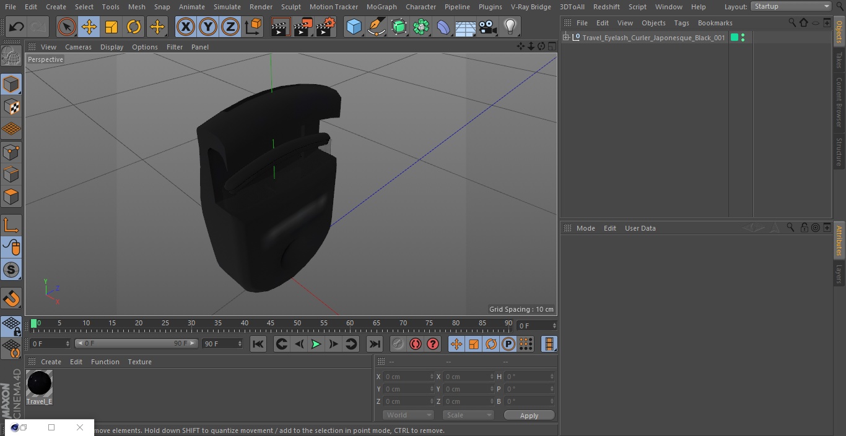Toggle coordinate system icon
Image resolution: width=846 pixels, height=436 pixels.
click(253, 27)
